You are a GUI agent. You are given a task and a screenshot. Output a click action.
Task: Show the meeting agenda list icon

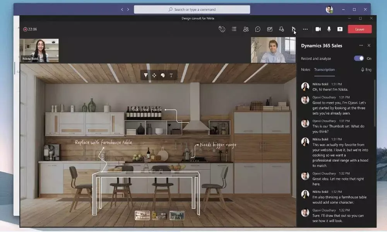click(235, 29)
